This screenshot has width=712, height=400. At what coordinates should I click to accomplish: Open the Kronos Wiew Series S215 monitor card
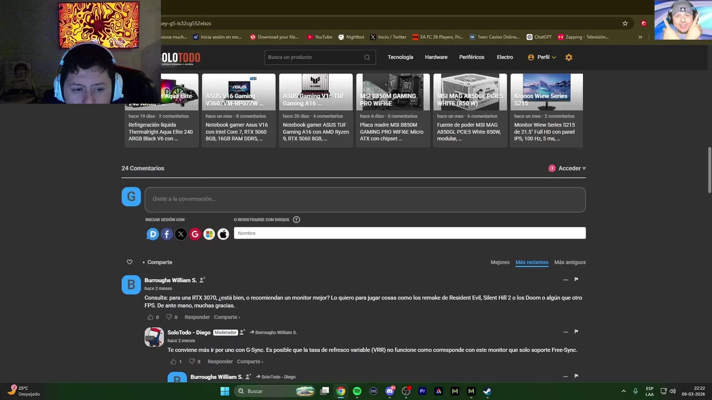click(x=547, y=110)
